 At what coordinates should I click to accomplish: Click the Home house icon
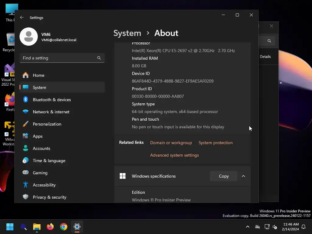point(26,75)
